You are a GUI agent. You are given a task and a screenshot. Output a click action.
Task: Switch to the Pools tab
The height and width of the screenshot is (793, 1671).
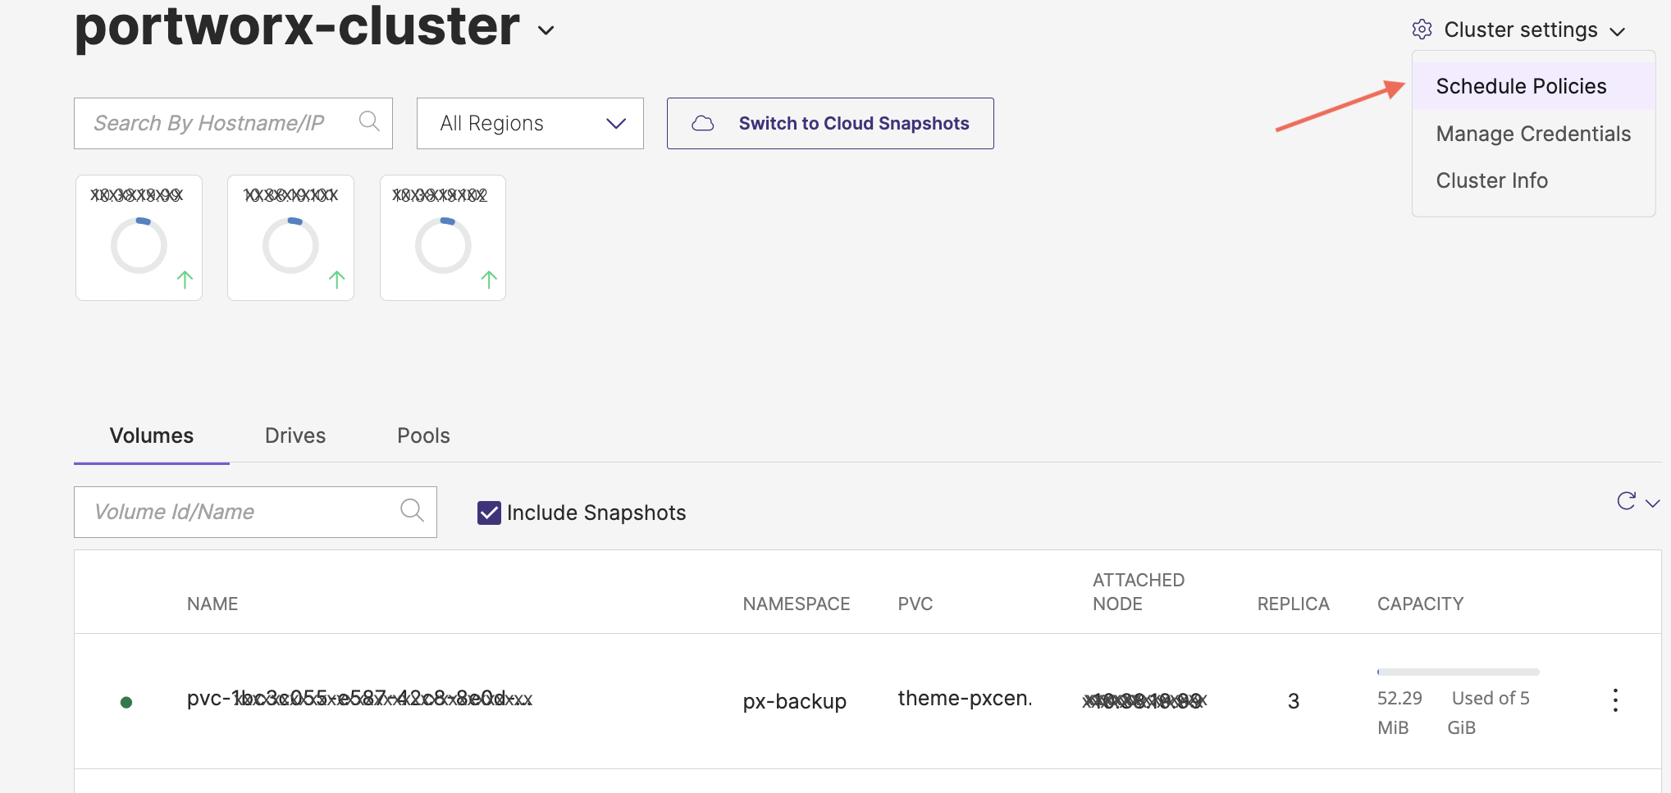click(423, 435)
